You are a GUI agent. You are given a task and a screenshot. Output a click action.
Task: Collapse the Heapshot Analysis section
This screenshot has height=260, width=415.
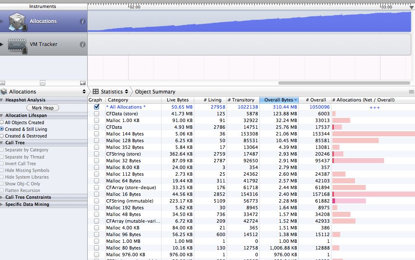pyautogui.click(x=2, y=100)
